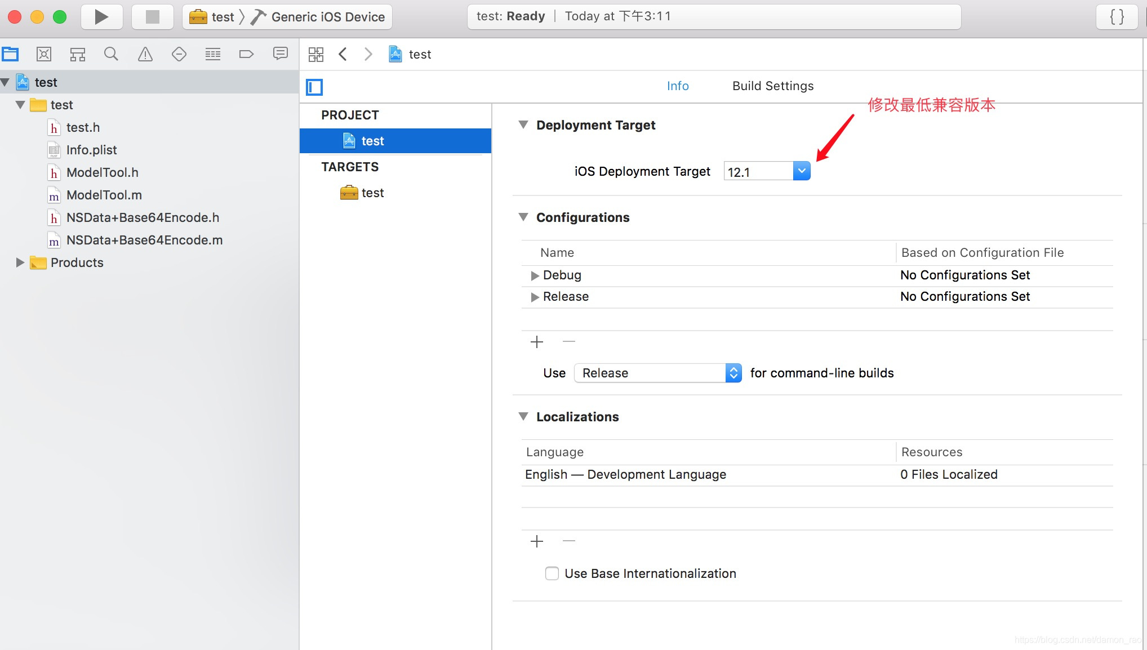Open the Breakpoint navigator

[x=247, y=54]
